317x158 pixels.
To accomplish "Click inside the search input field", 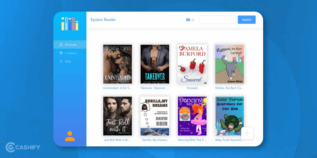I will (217, 19).
